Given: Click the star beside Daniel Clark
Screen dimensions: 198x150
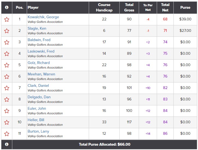Looking at the screenshot, I should click(7, 88).
